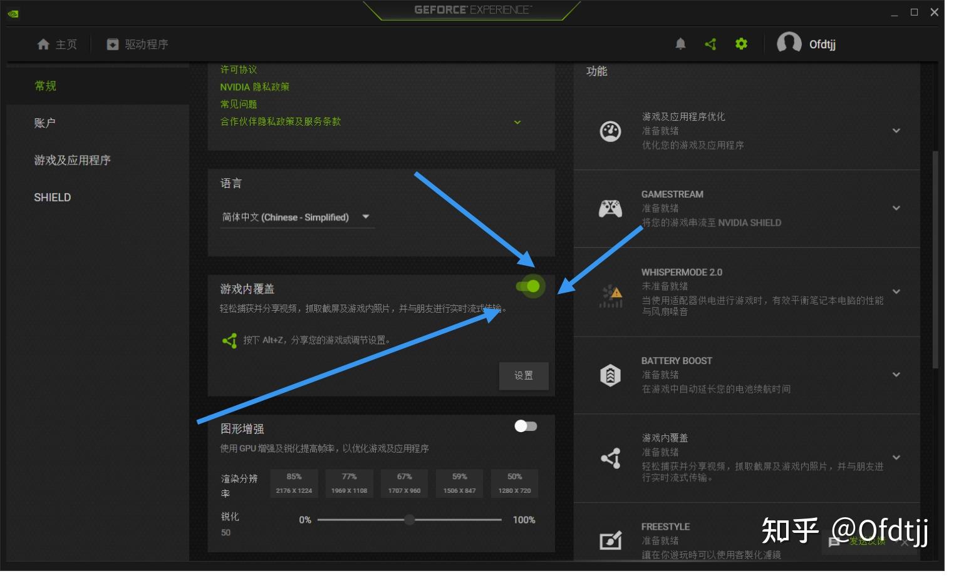Click the 游戏内覆盖 share icon in features list

611,458
